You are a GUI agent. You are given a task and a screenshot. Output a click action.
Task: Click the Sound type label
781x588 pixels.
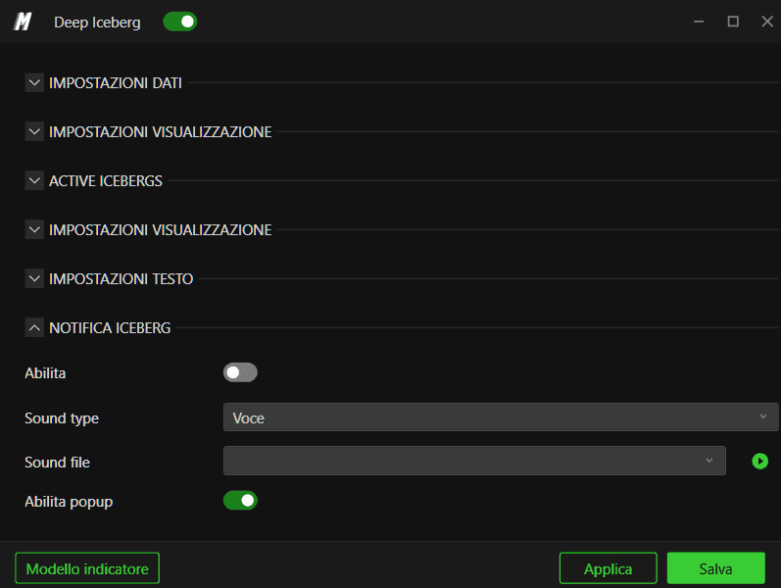point(62,418)
